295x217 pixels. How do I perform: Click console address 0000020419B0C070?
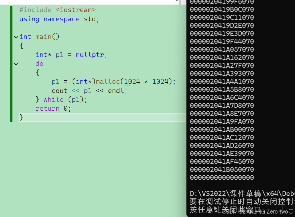click(x=222, y=9)
